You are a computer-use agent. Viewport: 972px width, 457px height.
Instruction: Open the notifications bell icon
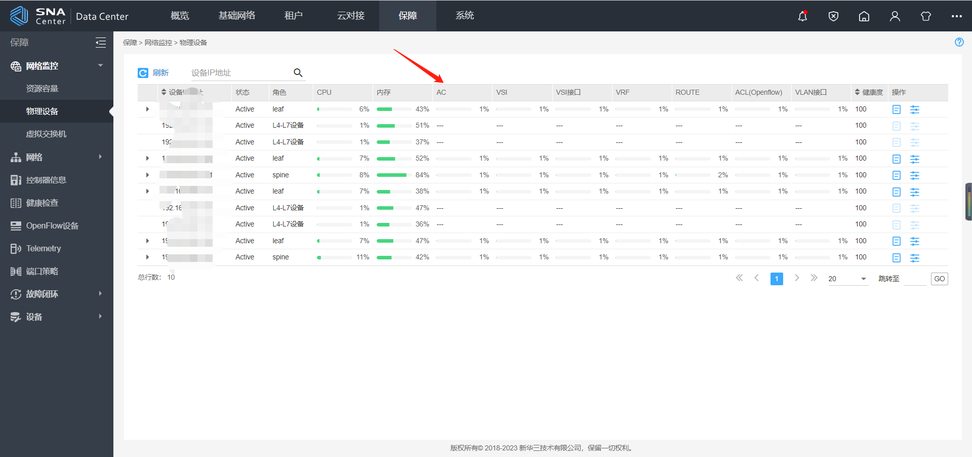tap(802, 16)
